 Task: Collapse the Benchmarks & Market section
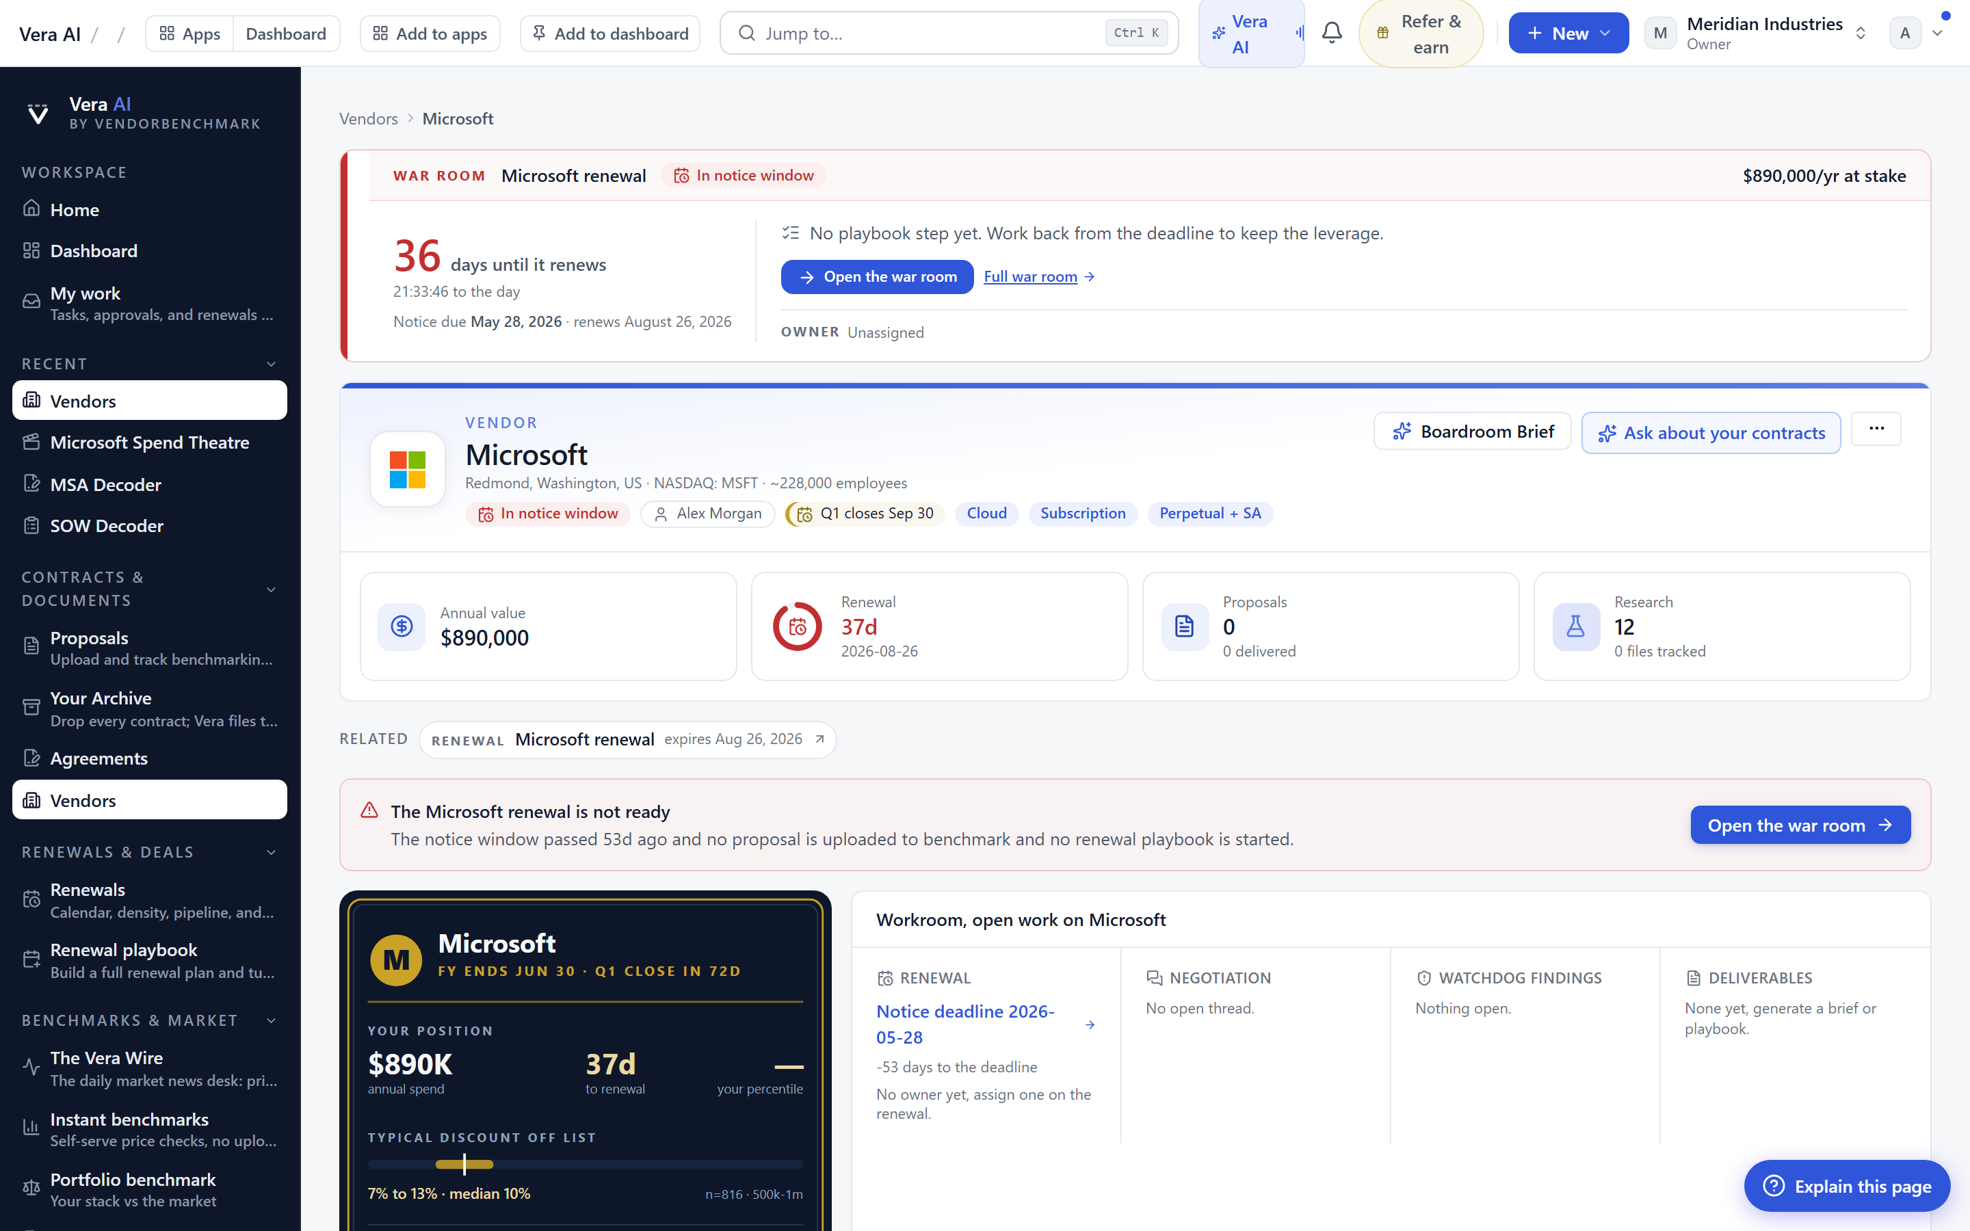(x=271, y=1020)
